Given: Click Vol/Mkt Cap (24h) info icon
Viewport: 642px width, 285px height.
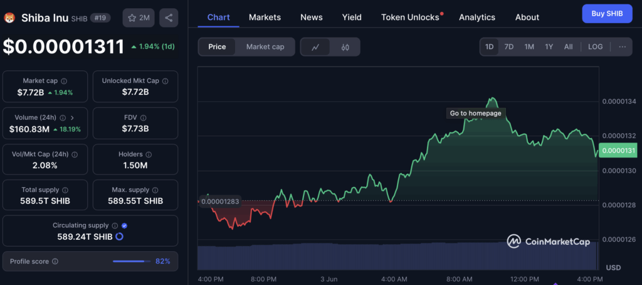Looking at the screenshot, I should coord(75,154).
